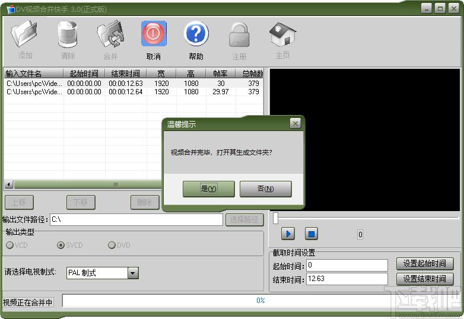Confirm with the 是(Y) button
Viewport: 464px width, 319px height.
[x=209, y=189]
